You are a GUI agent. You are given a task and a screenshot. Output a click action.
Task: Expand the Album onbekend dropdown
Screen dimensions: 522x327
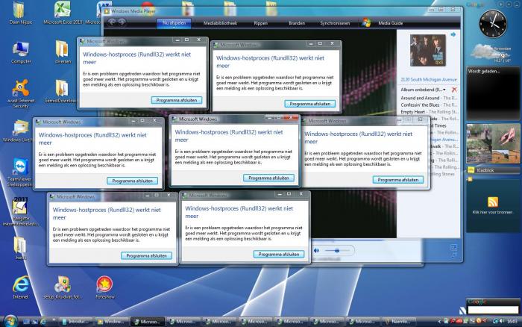pos(444,90)
